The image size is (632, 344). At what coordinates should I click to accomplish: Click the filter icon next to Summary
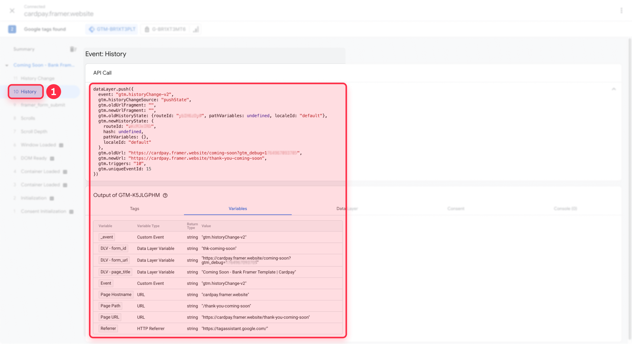tap(72, 49)
